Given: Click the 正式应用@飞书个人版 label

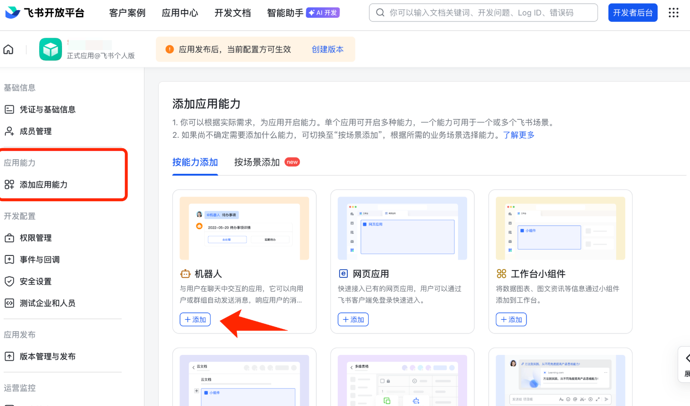Looking at the screenshot, I should 101,56.
